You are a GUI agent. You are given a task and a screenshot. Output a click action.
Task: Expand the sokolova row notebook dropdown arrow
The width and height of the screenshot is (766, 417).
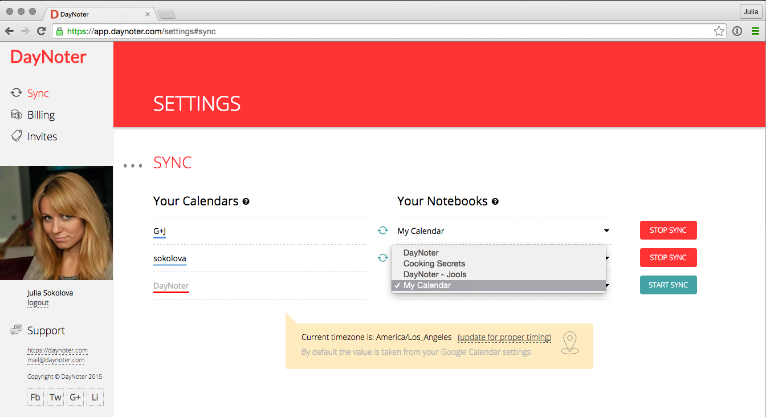click(606, 258)
